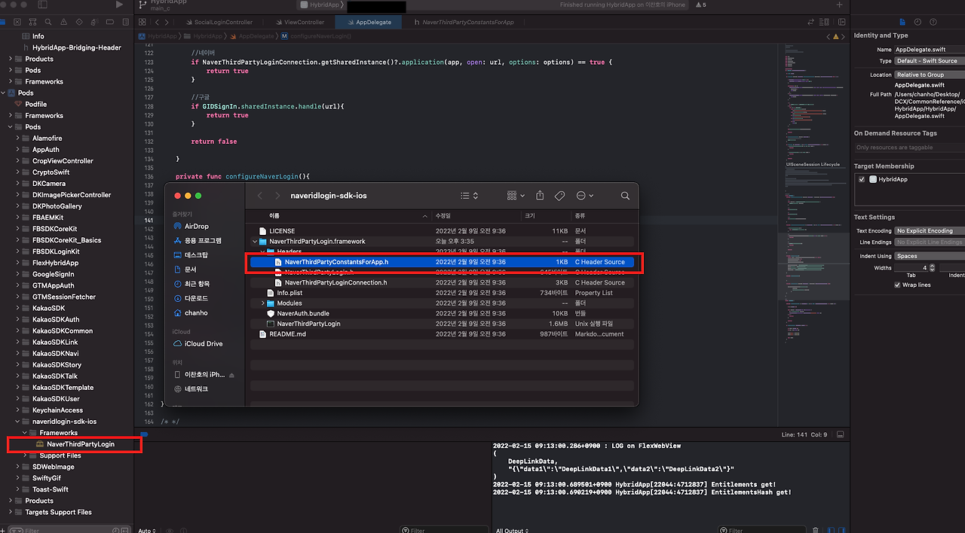Open the Quick Help inspector
This screenshot has width=965, height=533.
point(933,23)
